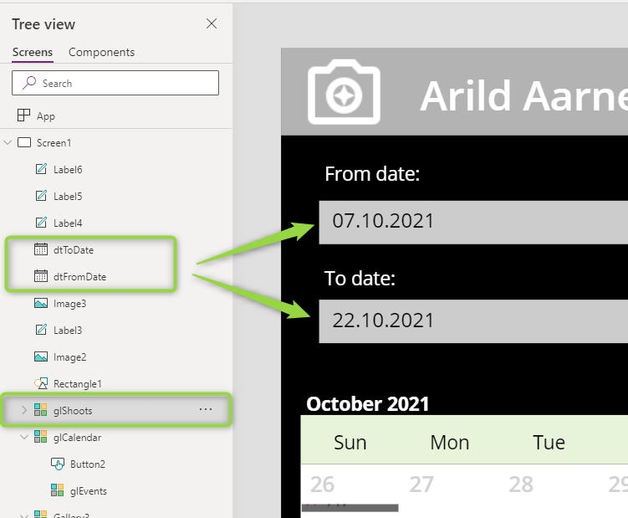Select Rectangle1 name in tree
This screenshot has height=518, width=628.
pyautogui.click(x=77, y=384)
